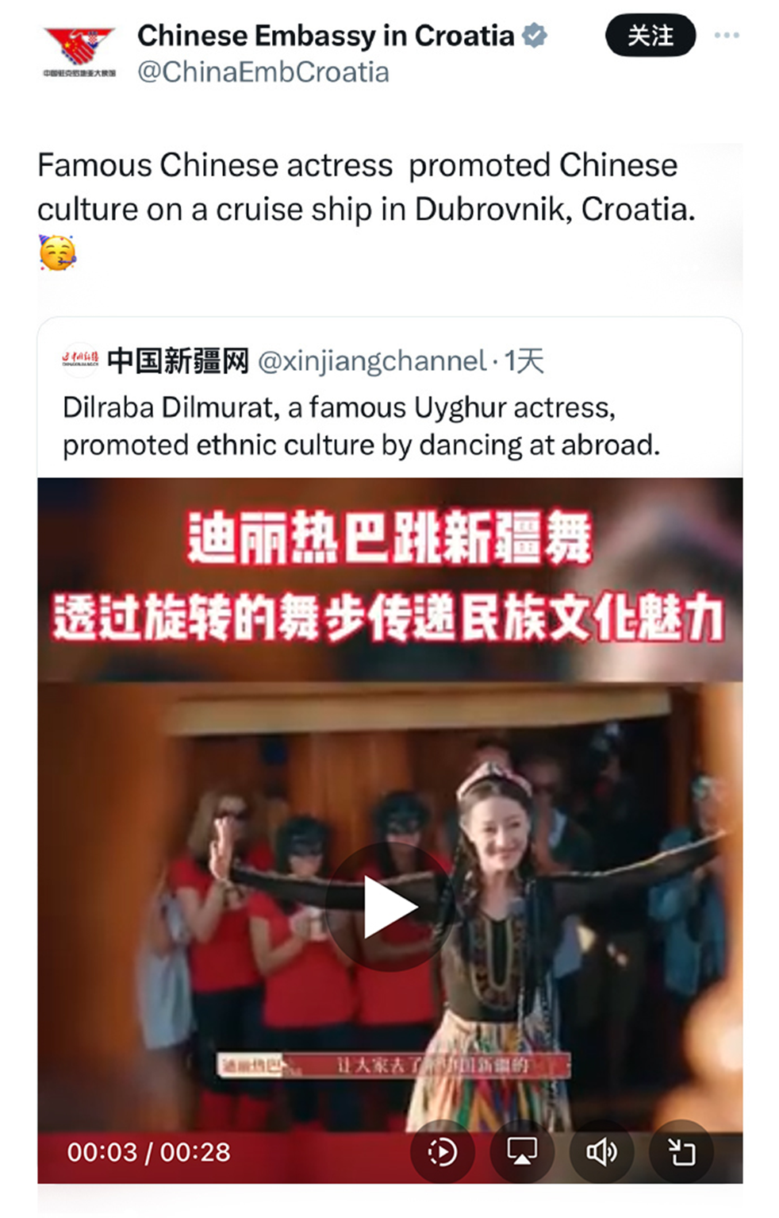
Task: Click the rotate fullscreen video icon
Action: tap(681, 1151)
